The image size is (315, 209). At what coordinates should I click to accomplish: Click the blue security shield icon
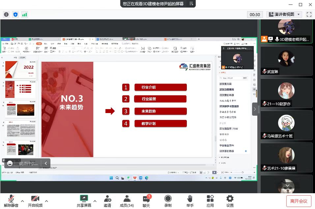click(x=15, y=14)
